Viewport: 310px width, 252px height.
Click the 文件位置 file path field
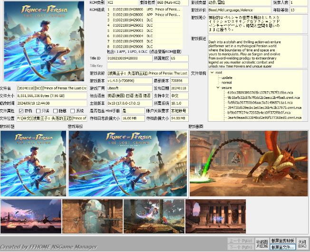tap(52, 118)
